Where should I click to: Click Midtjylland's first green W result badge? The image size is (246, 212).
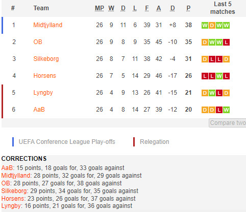205,26
